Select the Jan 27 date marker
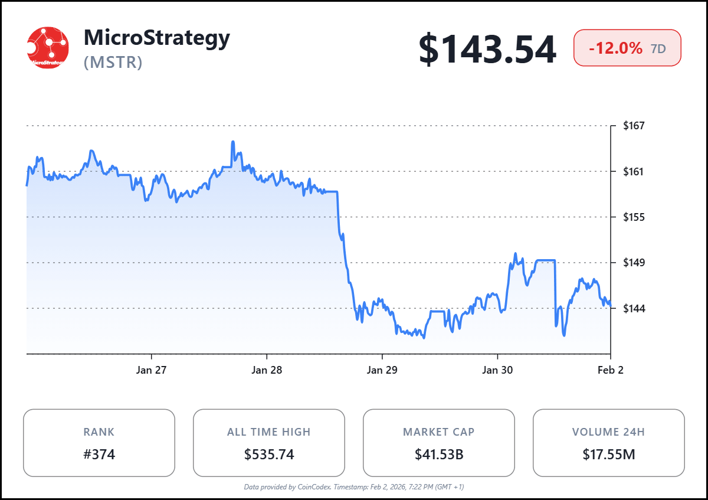Screen dimensions: 708x500 coord(152,370)
